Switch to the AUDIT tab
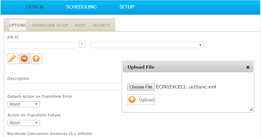This screenshot has height=137, width=261. click(x=80, y=25)
